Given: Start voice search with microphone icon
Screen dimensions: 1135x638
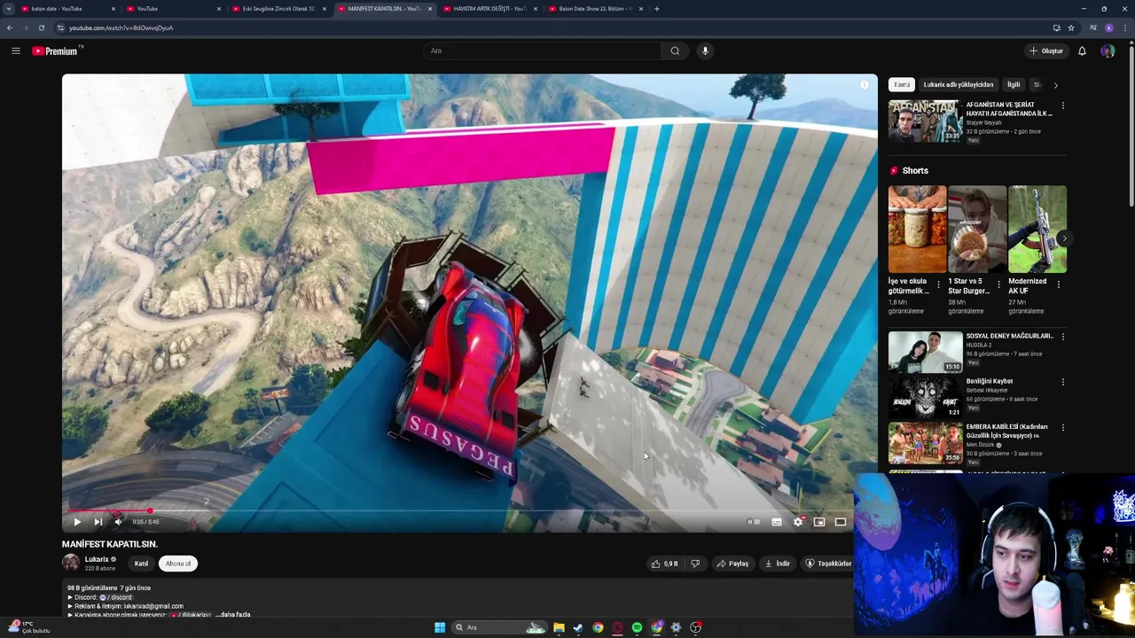Looking at the screenshot, I should click(705, 51).
